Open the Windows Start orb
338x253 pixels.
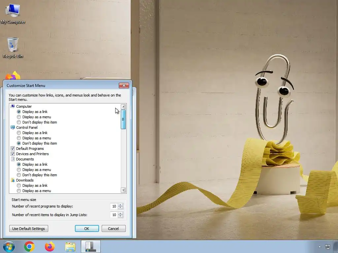click(x=9, y=246)
